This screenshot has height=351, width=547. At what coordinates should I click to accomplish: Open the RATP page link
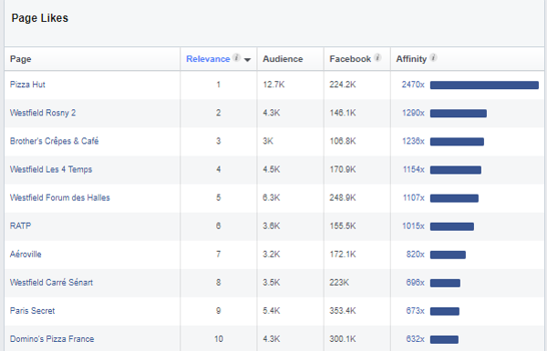point(21,226)
